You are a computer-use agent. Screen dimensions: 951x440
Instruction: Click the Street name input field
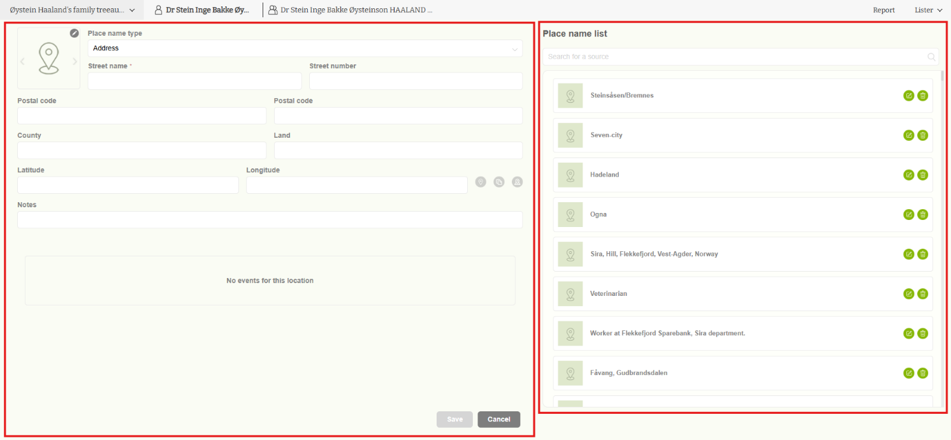pos(194,81)
